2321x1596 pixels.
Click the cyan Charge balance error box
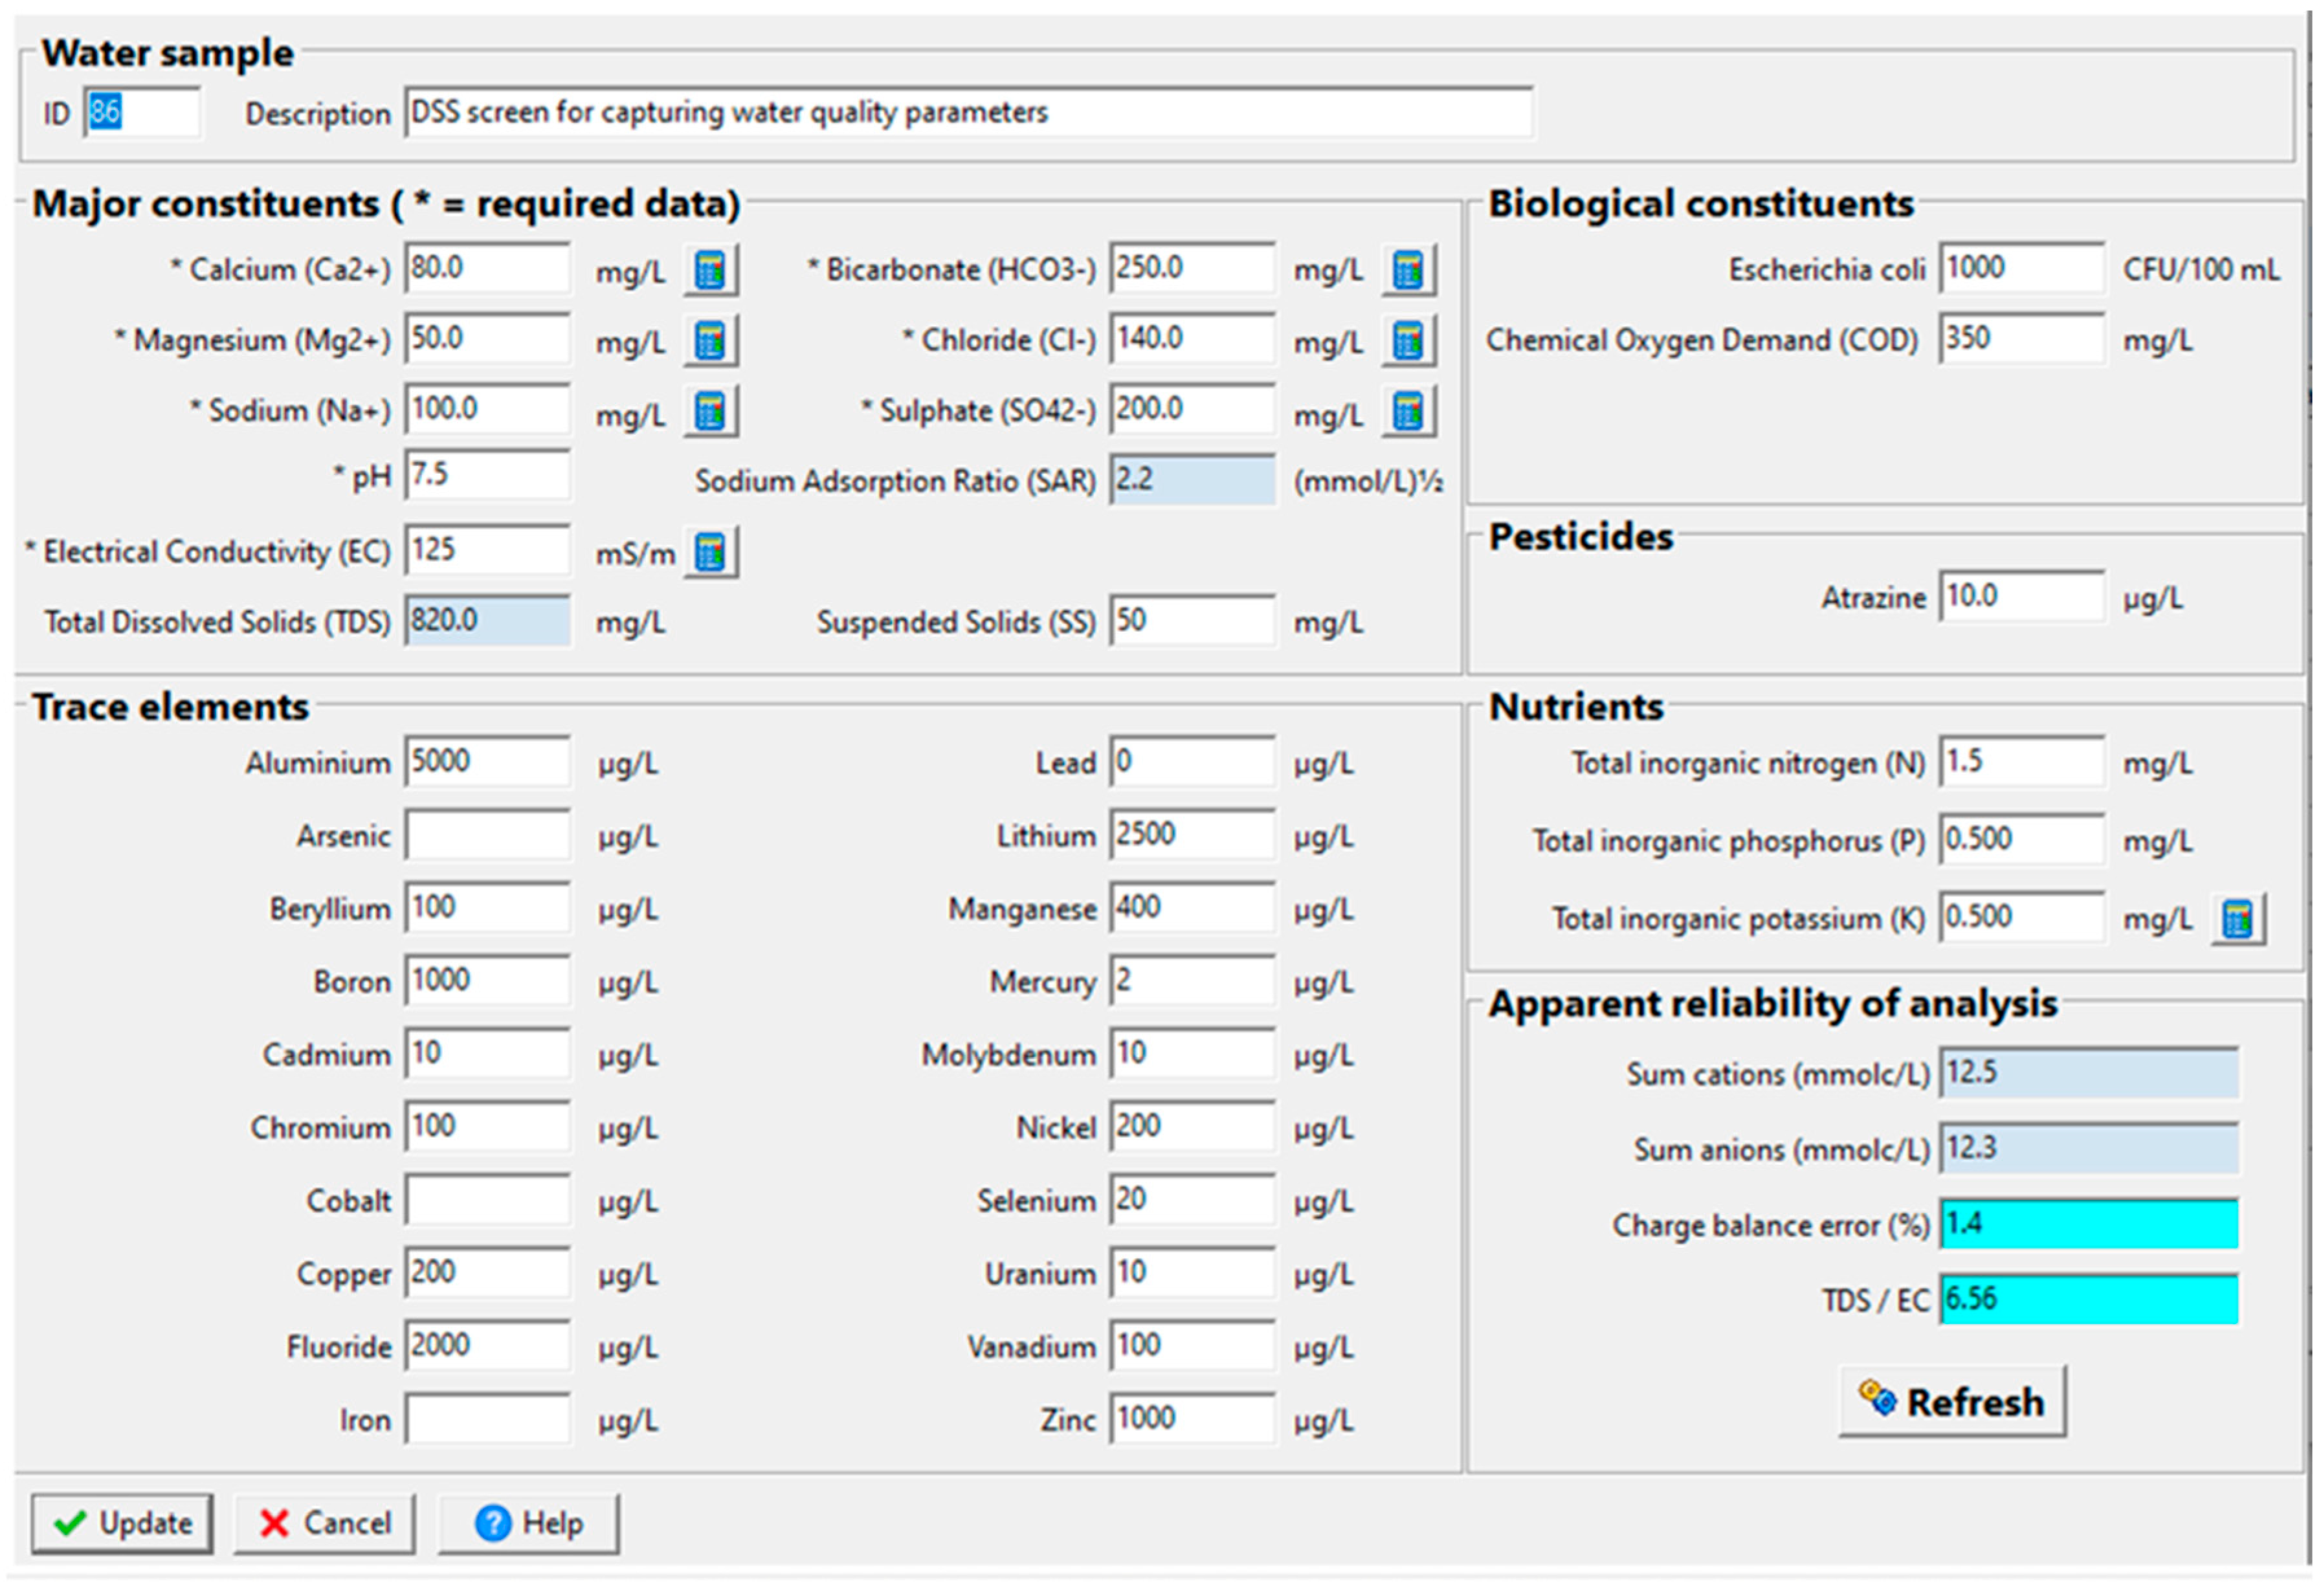[2088, 1224]
